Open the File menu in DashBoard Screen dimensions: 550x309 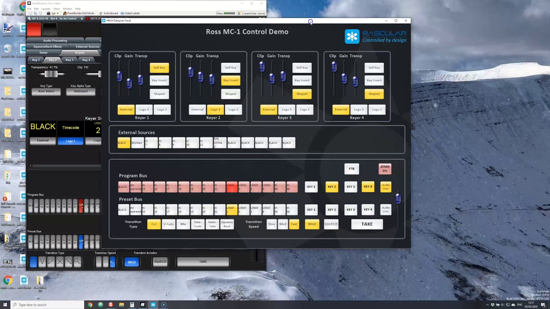coord(29,9)
